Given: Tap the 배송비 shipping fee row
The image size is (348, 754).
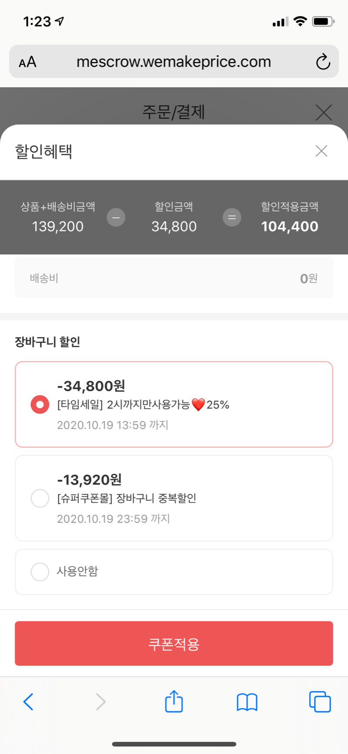Looking at the screenshot, I should pyautogui.click(x=174, y=278).
